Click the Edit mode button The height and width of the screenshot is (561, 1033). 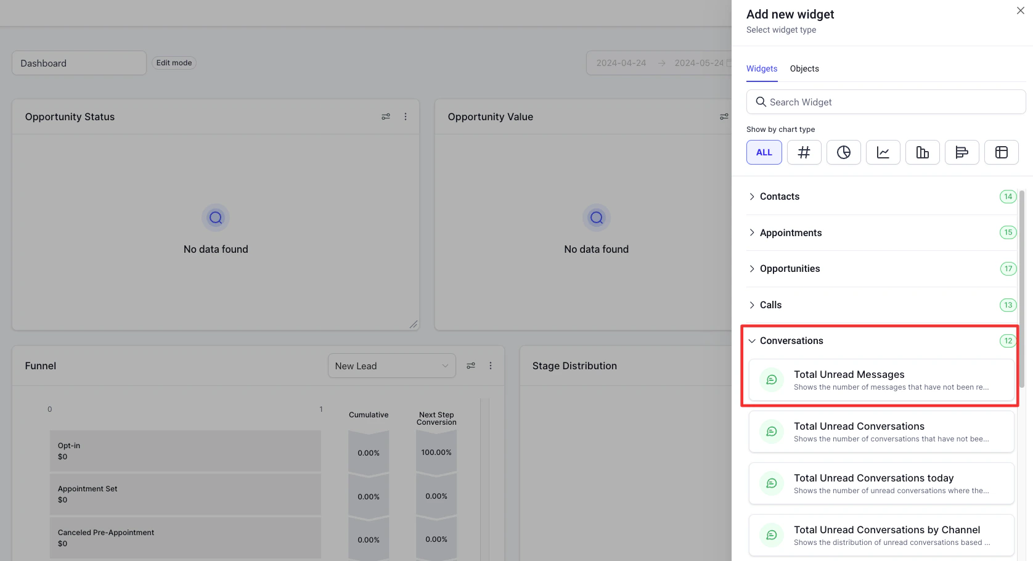174,62
